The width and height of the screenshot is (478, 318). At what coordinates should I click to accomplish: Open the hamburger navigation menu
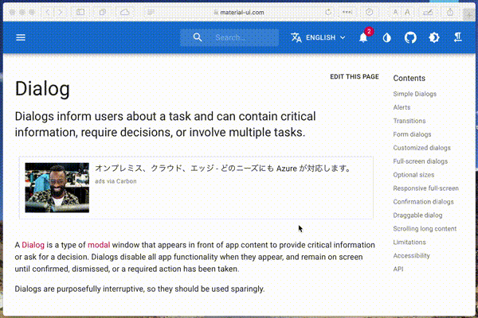click(x=21, y=37)
